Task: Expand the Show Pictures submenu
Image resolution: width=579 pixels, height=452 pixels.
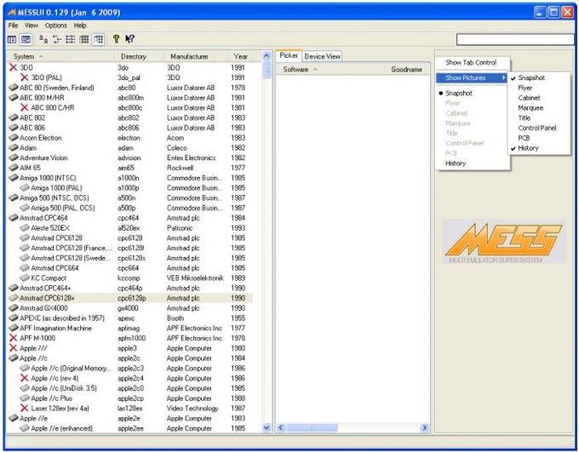Action: tap(473, 77)
